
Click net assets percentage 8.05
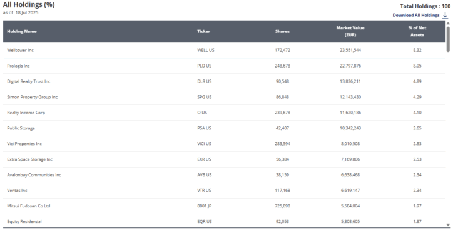417,66
